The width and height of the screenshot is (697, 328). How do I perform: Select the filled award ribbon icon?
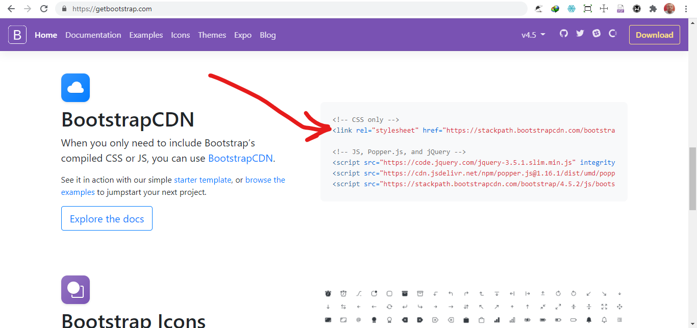tap(374, 320)
